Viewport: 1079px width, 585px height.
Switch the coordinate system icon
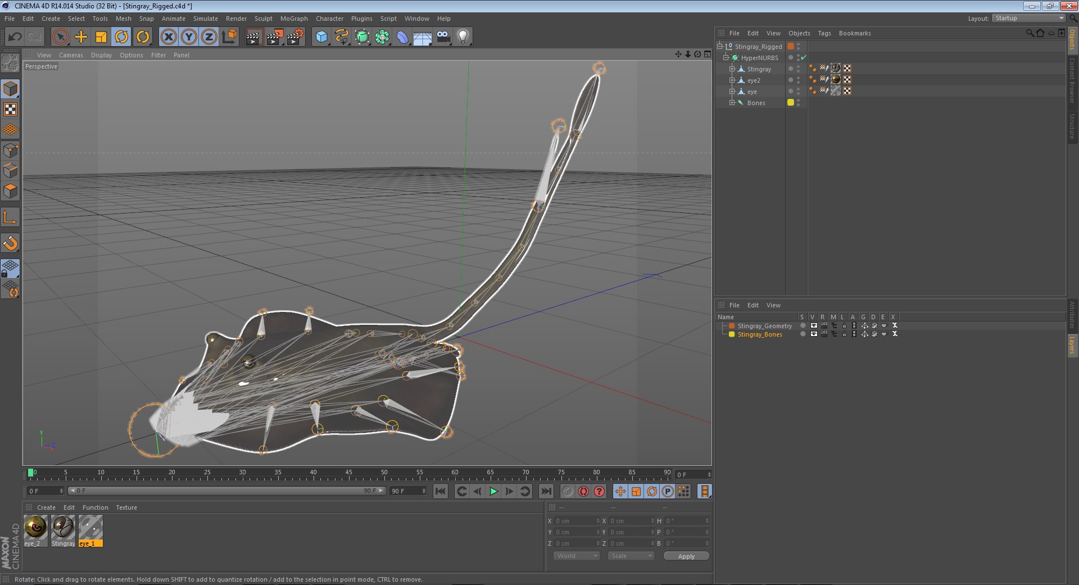(x=229, y=37)
